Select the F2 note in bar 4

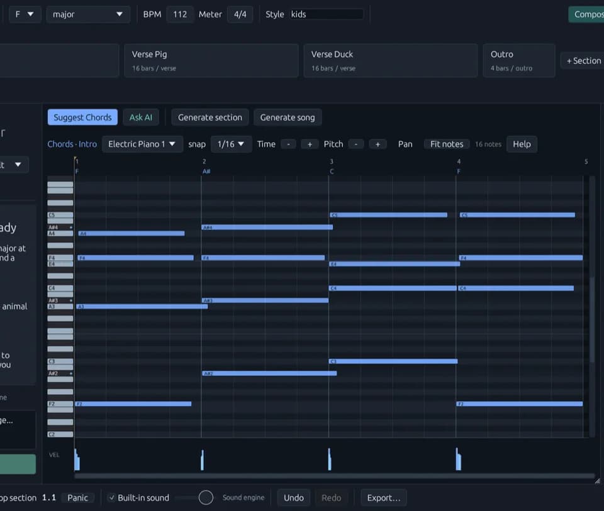coord(520,404)
